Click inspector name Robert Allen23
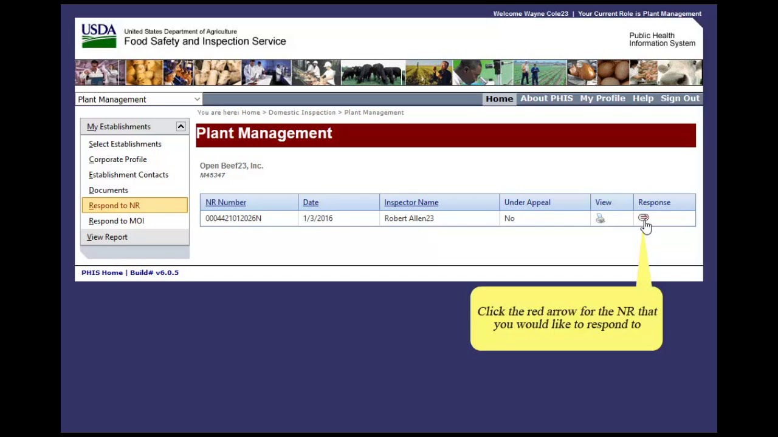The width and height of the screenshot is (778, 437). (409, 218)
